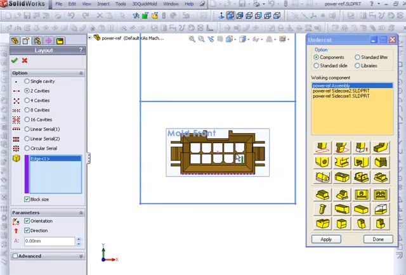Open the Tools menu
Image resolution: width=406 pixels, height=275 pixels.
point(121,4)
